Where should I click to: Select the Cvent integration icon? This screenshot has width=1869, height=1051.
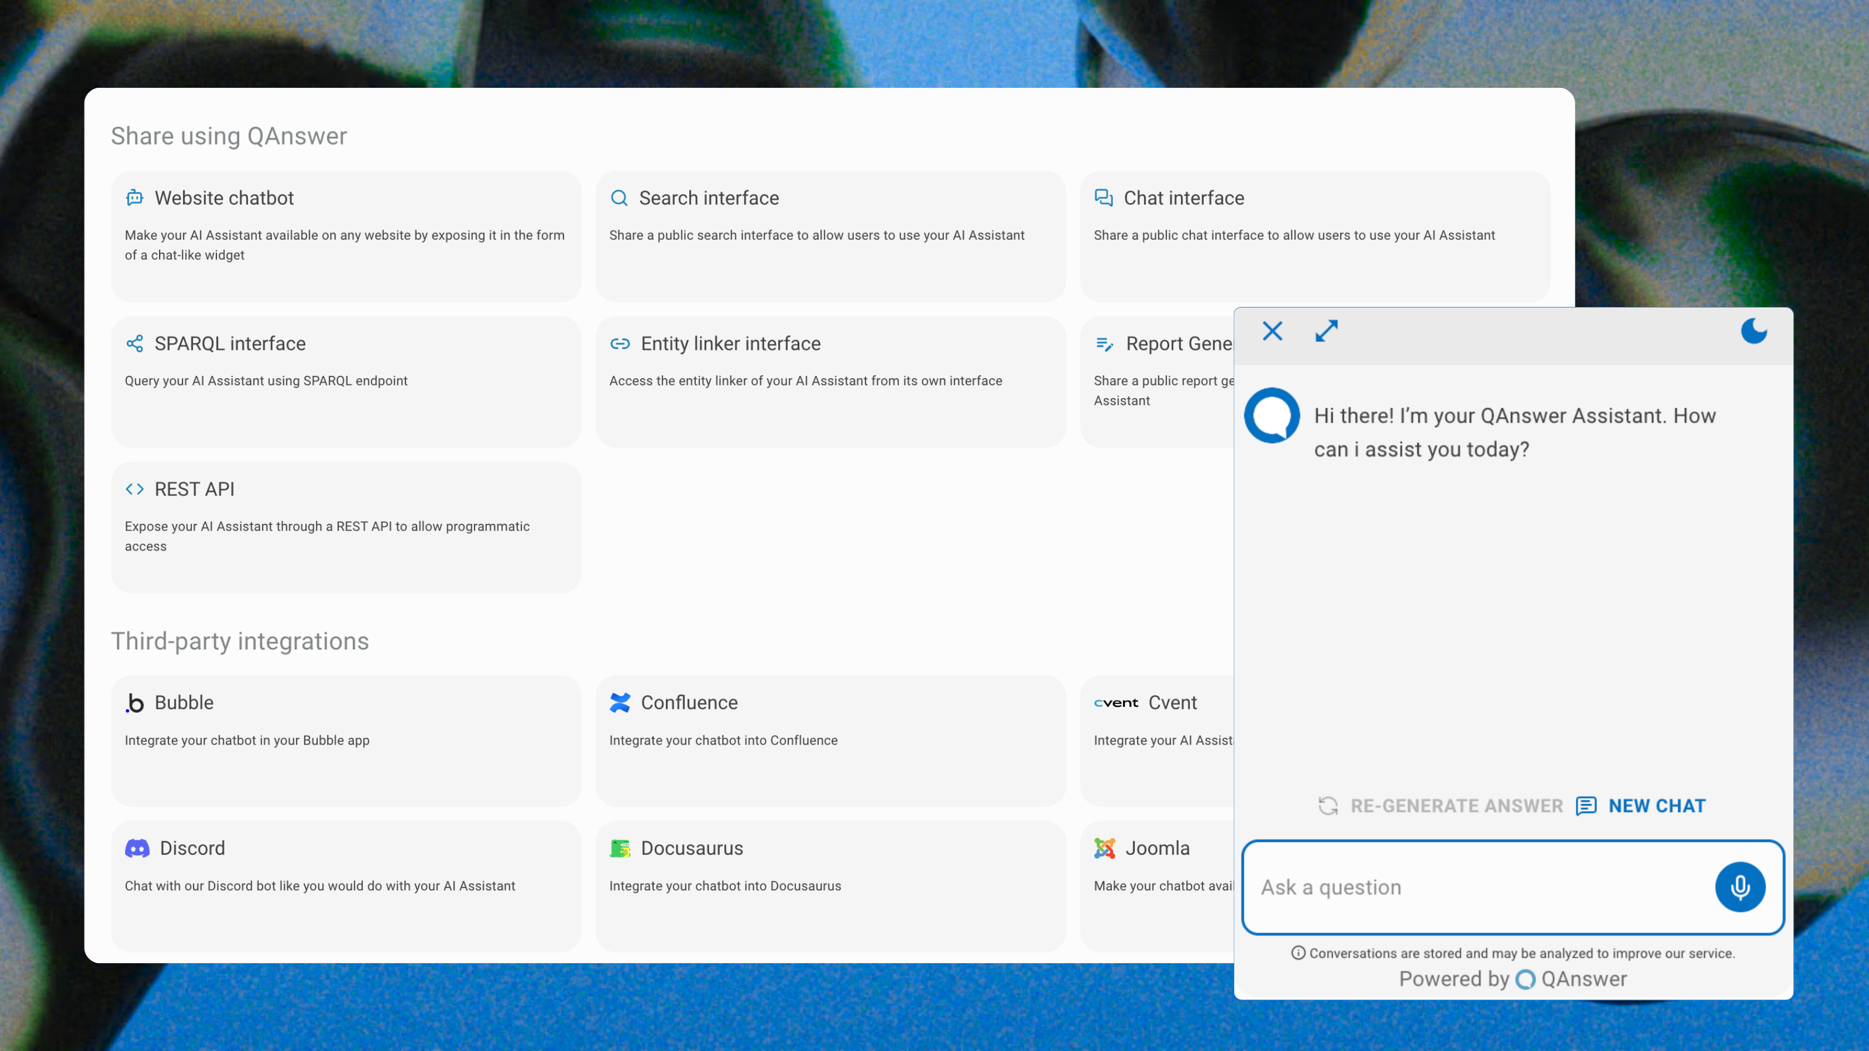coord(1115,702)
